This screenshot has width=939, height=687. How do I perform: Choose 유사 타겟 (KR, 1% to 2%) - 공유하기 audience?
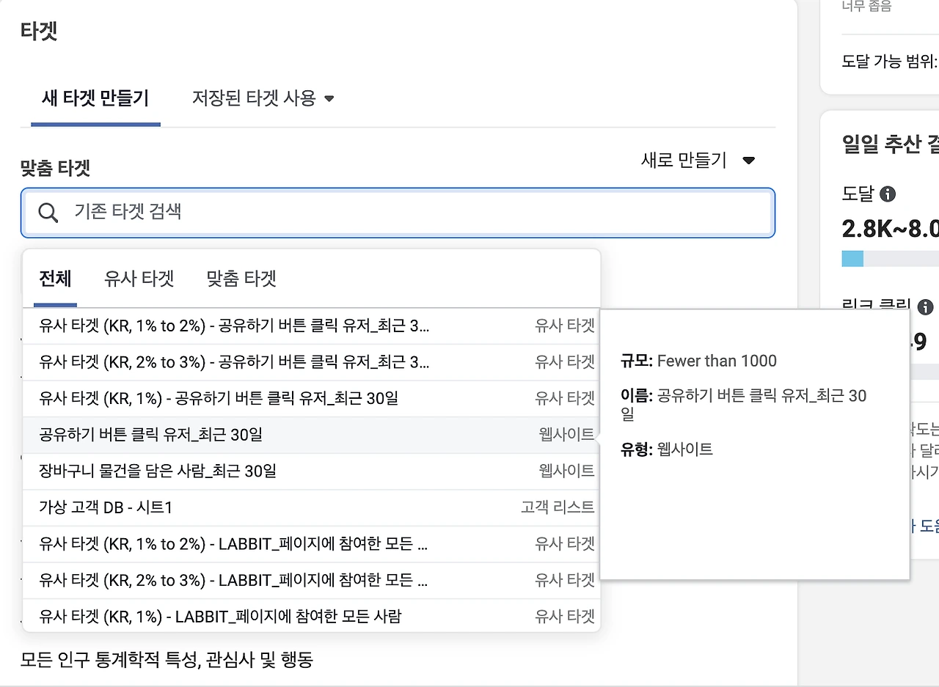click(233, 326)
